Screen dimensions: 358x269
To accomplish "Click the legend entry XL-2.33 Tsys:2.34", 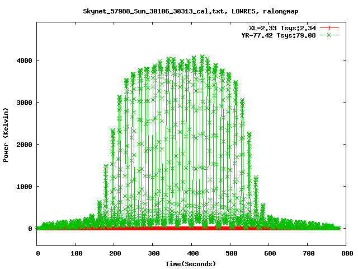I will pos(282,28).
